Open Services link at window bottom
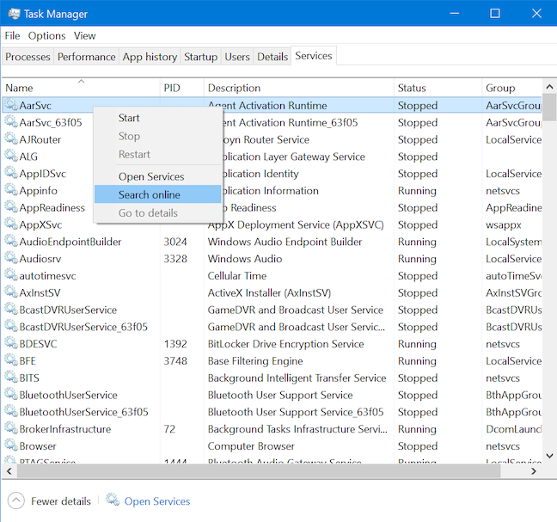Screen dimensions: 557x522 157,501
